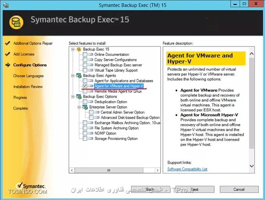Click drive icon beside Agent for Applications and Databases

[x=90, y=80]
